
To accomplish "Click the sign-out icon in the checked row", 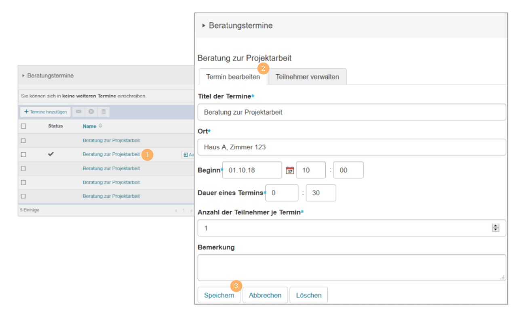I will [186, 155].
